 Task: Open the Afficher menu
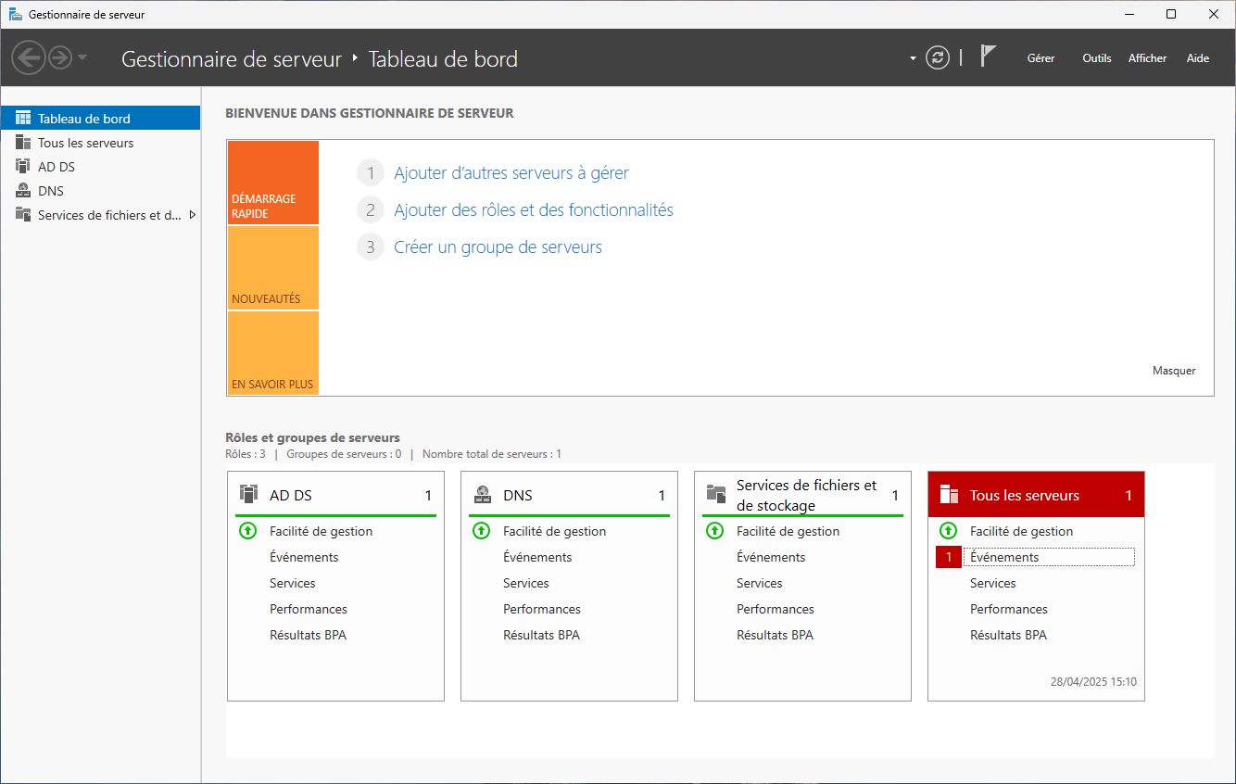(1147, 58)
